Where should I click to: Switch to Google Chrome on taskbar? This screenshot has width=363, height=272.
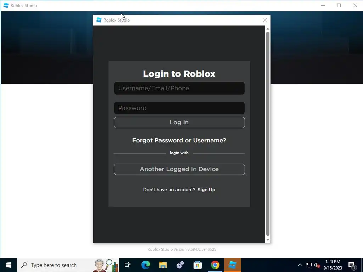[215, 265]
